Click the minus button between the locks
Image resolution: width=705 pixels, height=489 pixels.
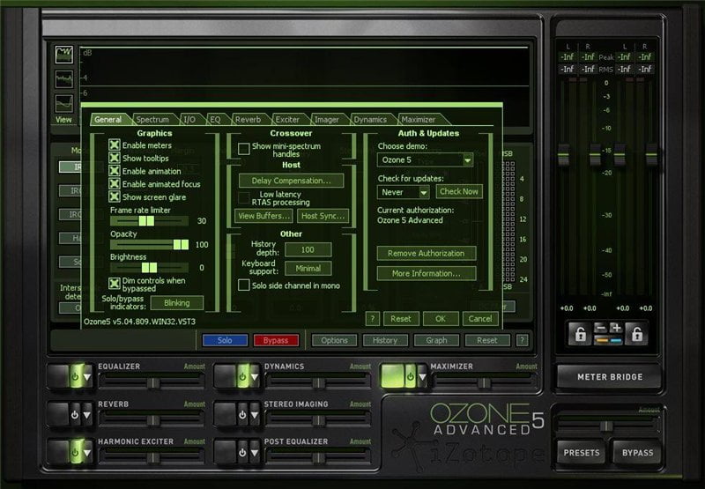[600, 328]
